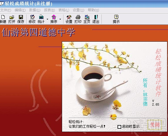Screen dimensions: 168x136
Task: Open the 编辑(E) menu
Action: [20, 10]
